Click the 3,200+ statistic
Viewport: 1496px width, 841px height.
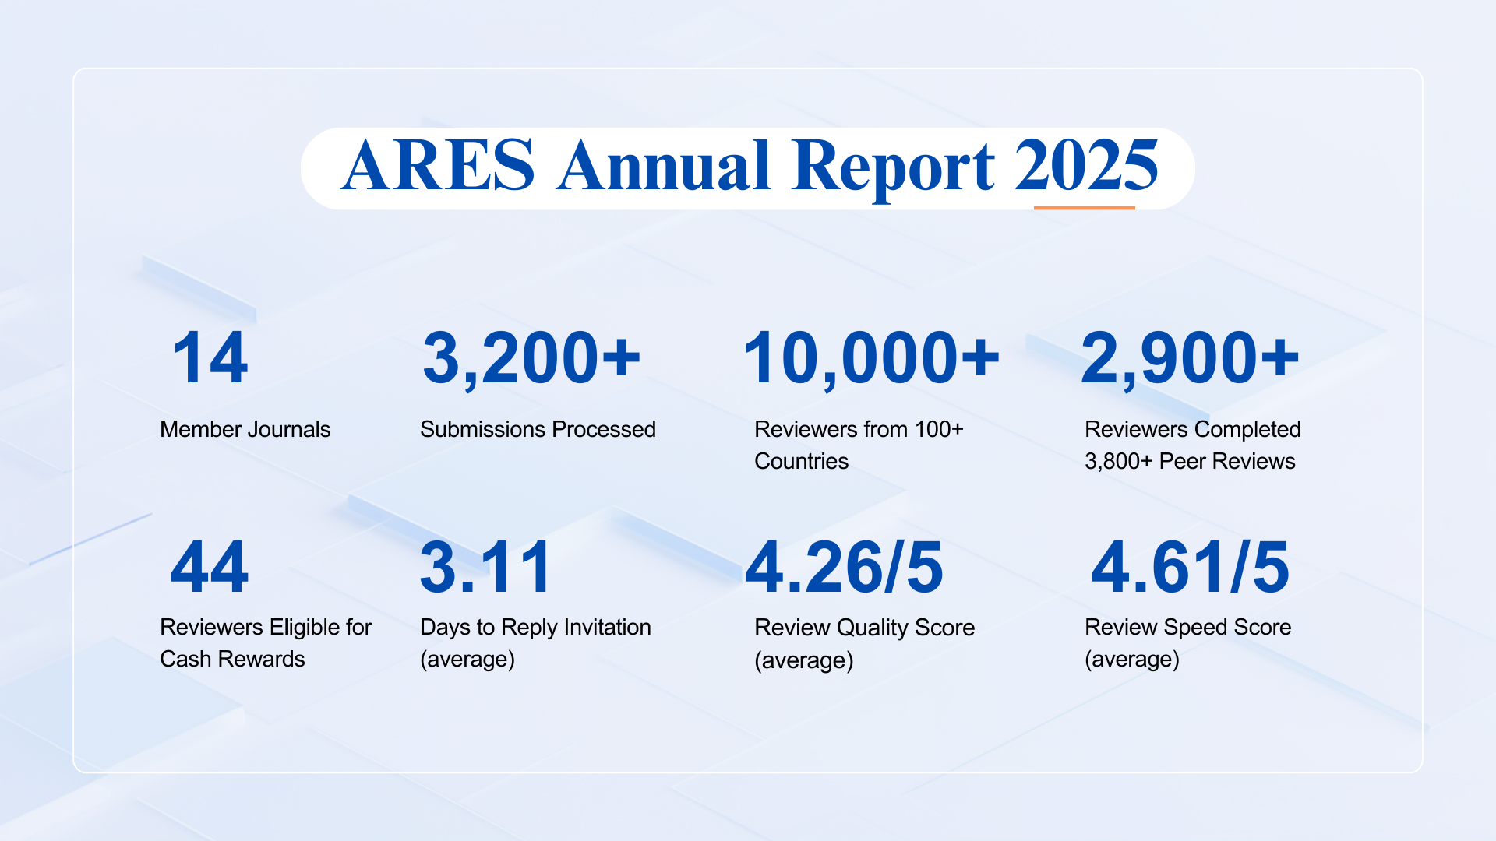click(x=531, y=358)
